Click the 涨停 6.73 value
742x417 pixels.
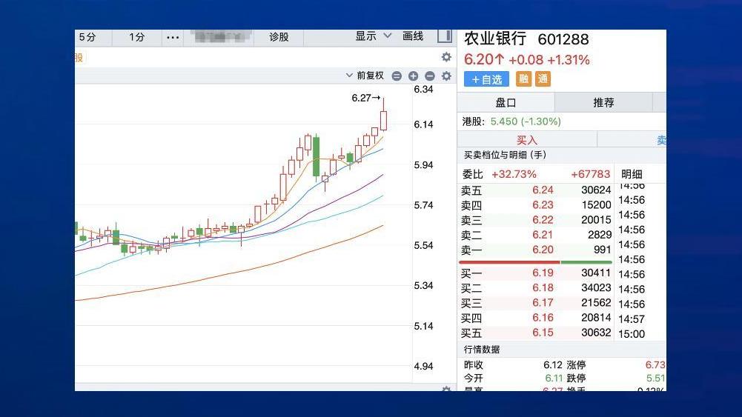tap(655, 365)
